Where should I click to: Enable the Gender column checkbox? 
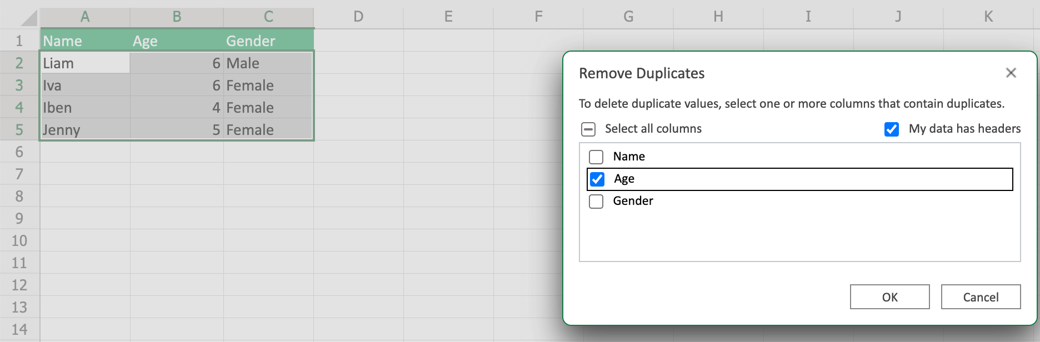click(x=596, y=202)
